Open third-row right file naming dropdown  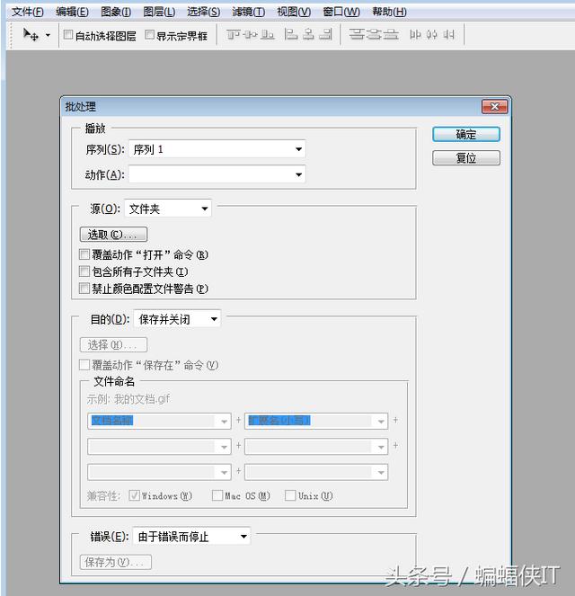pos(316,472)
